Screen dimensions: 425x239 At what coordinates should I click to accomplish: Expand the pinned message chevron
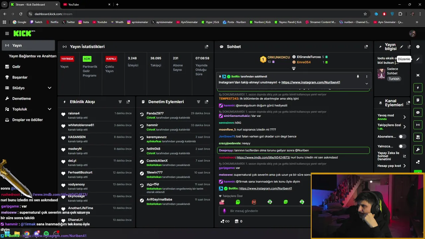click(367, 83)
